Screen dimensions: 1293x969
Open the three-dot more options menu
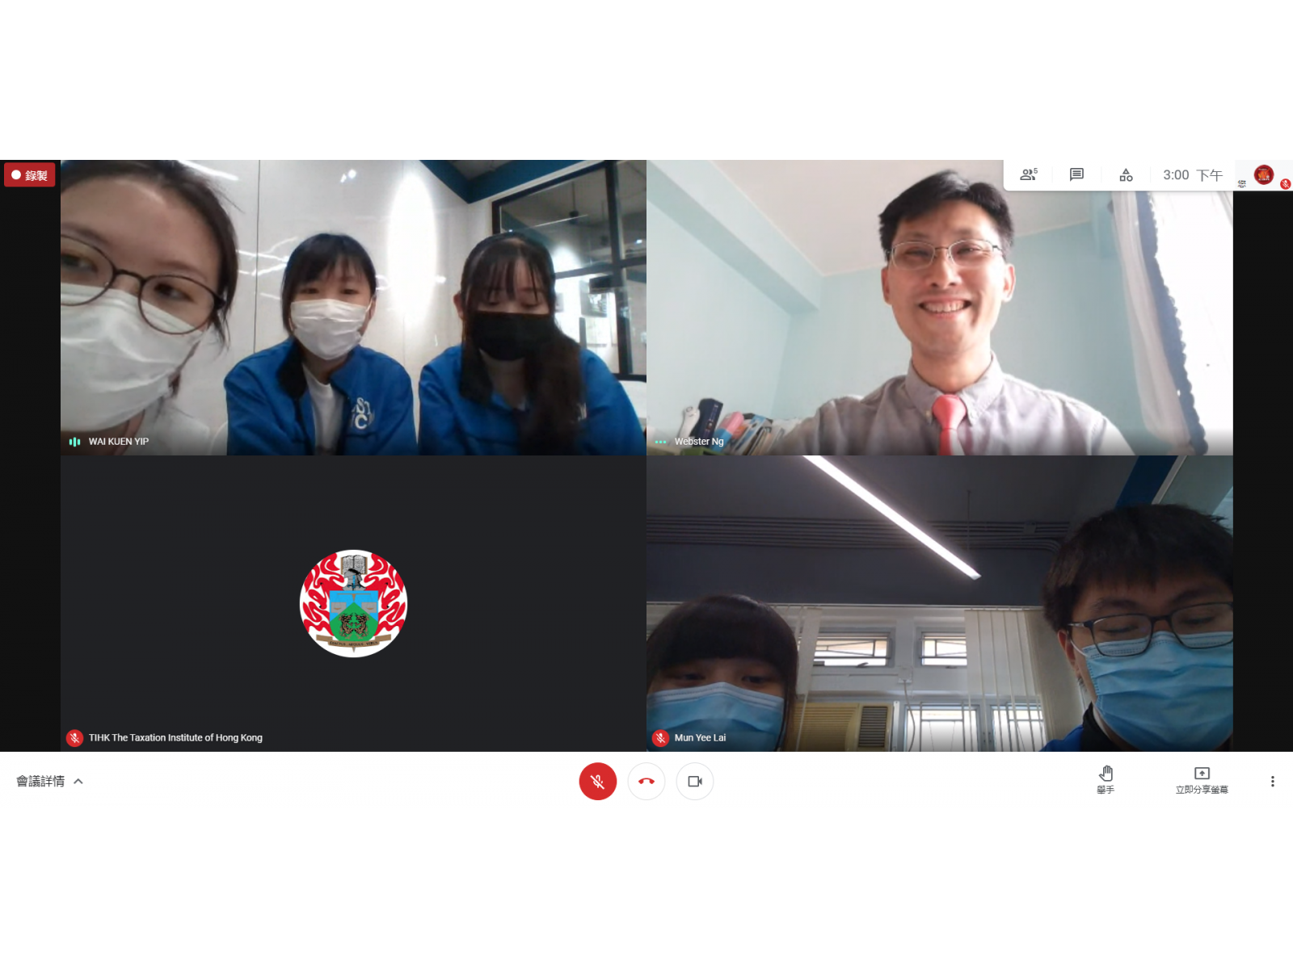[1272, 782]
